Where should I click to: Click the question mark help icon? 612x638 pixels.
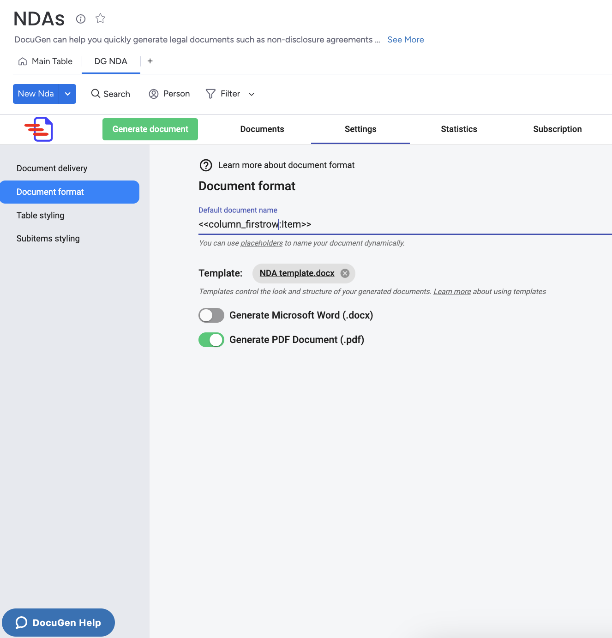click(206, 165)
